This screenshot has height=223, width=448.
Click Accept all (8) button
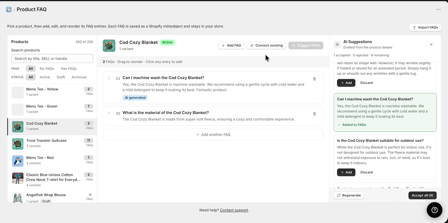tap(422, 195)
